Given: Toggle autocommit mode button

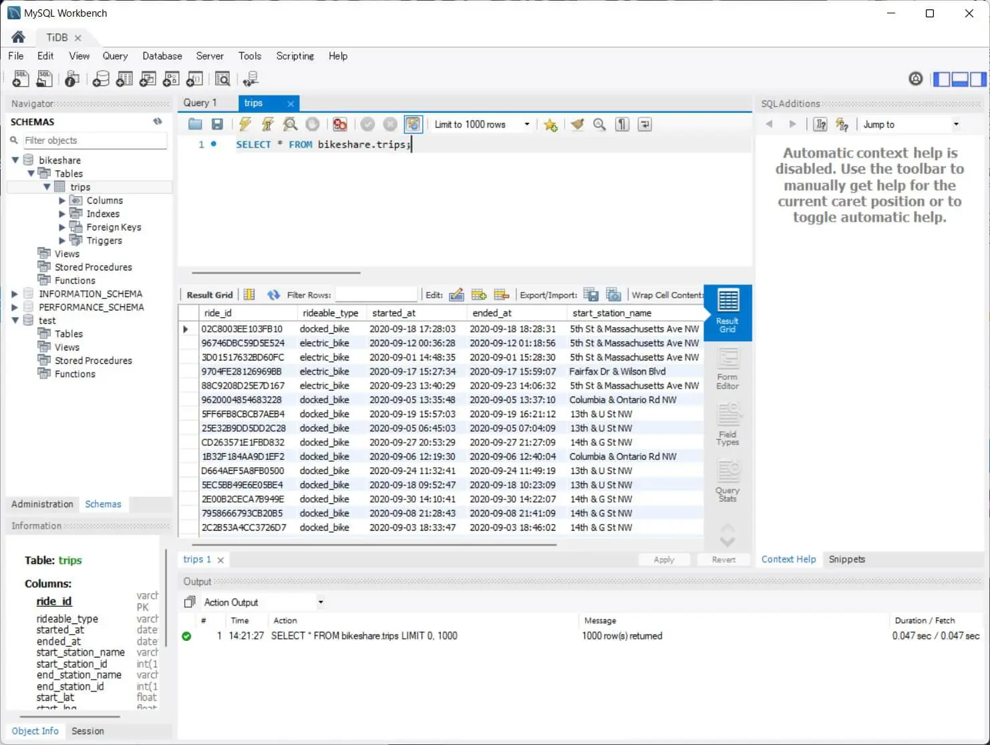Looking at the screenshot, I should click(413, 124).
